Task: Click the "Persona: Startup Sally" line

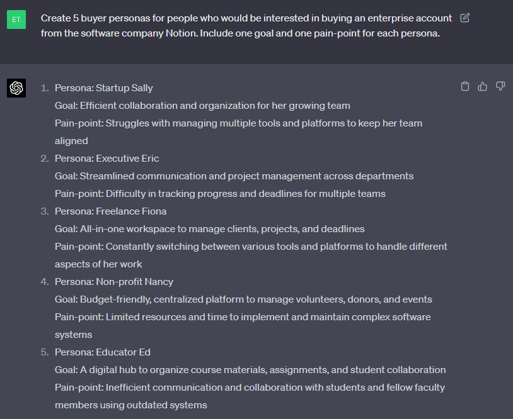Action: click(x=103, y=88)
